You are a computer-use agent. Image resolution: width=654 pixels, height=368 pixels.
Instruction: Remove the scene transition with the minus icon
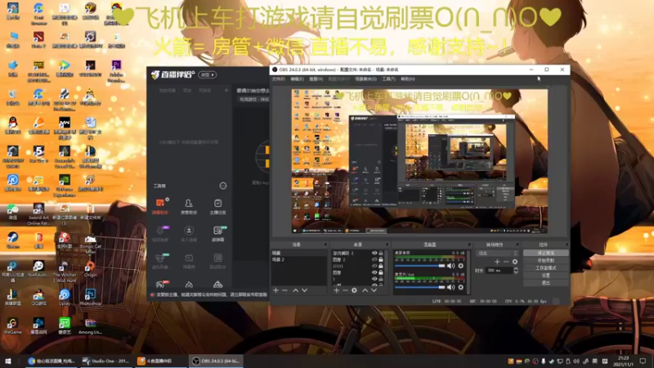click(x=506, y=262)
